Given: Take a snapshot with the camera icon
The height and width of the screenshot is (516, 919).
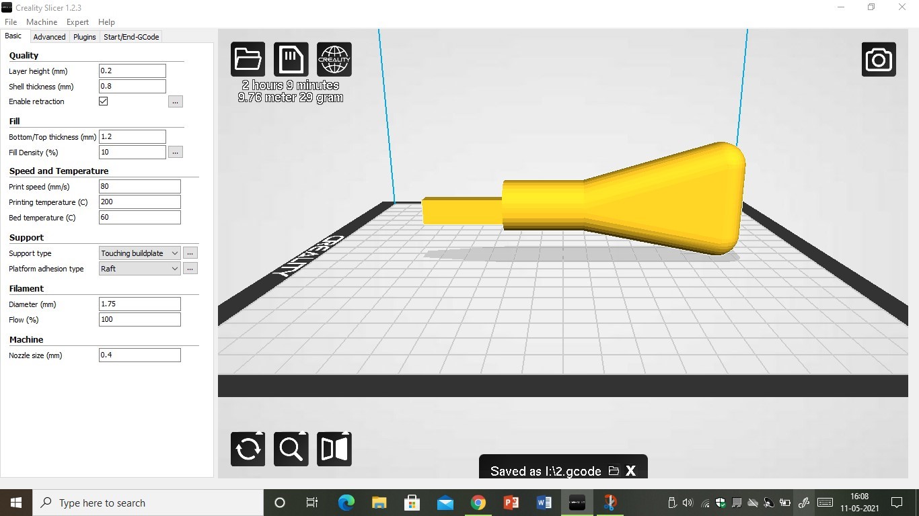Looking at the screenshot, I should 879,59.
